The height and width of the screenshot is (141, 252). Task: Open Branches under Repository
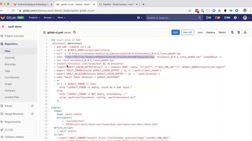click(x=10, y=64)
